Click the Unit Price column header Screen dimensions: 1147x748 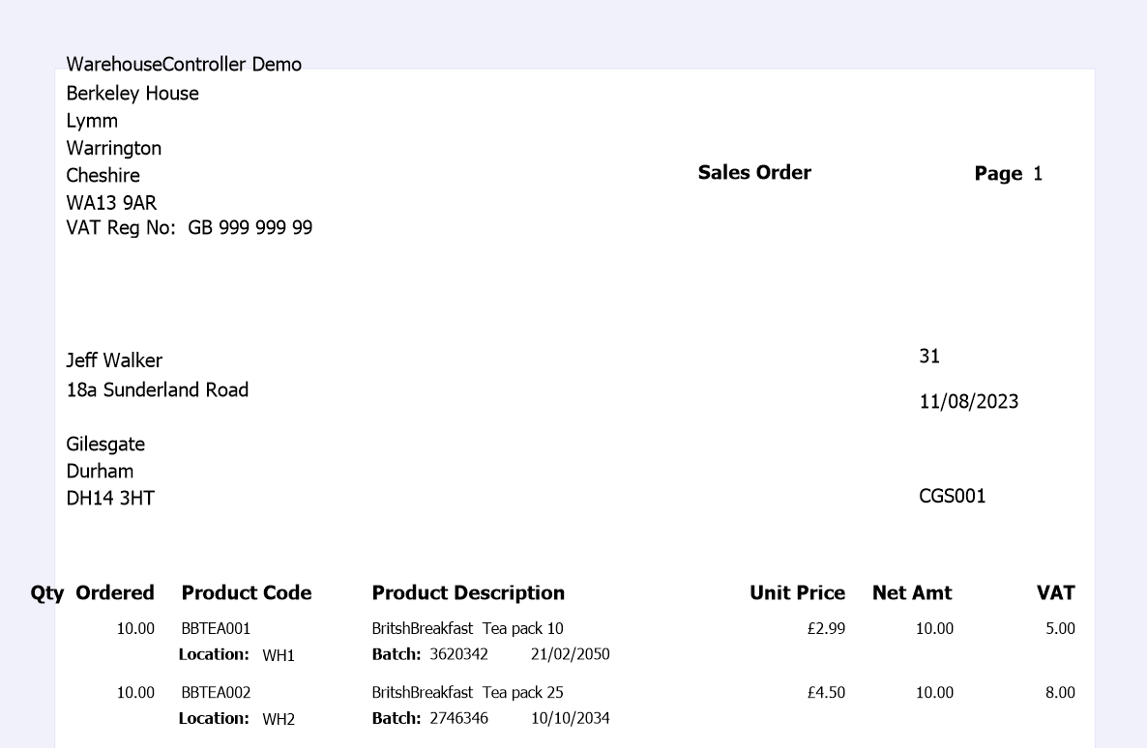coord(797,593)
